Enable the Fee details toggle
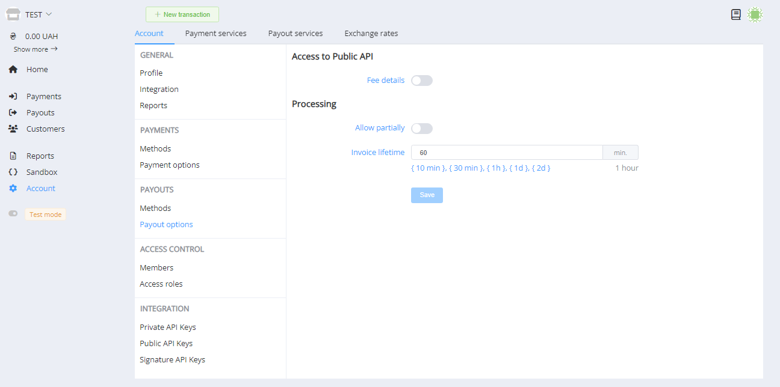This screenshot has width=780, height=387. coord(421,81)
